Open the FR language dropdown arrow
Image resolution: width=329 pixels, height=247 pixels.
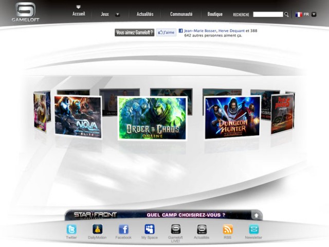[314, 14]
